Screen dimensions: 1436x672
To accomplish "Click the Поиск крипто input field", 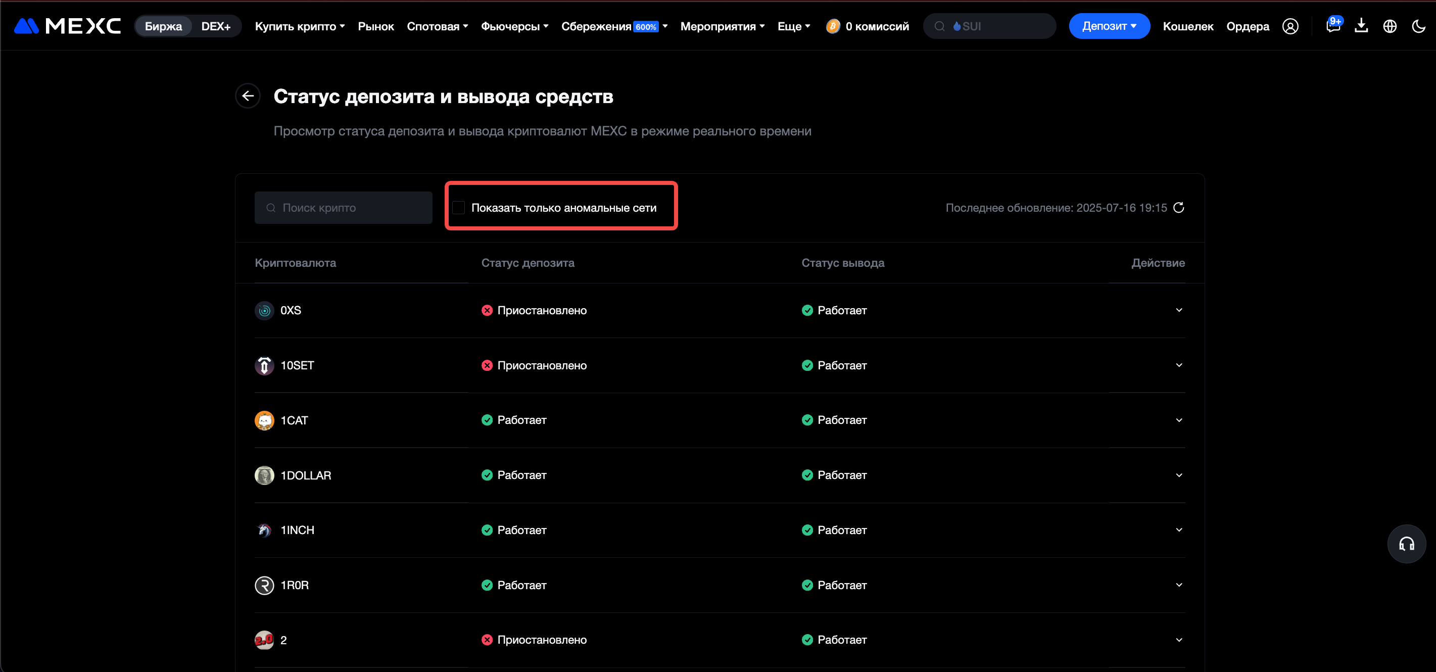I will tap(344, 208).
